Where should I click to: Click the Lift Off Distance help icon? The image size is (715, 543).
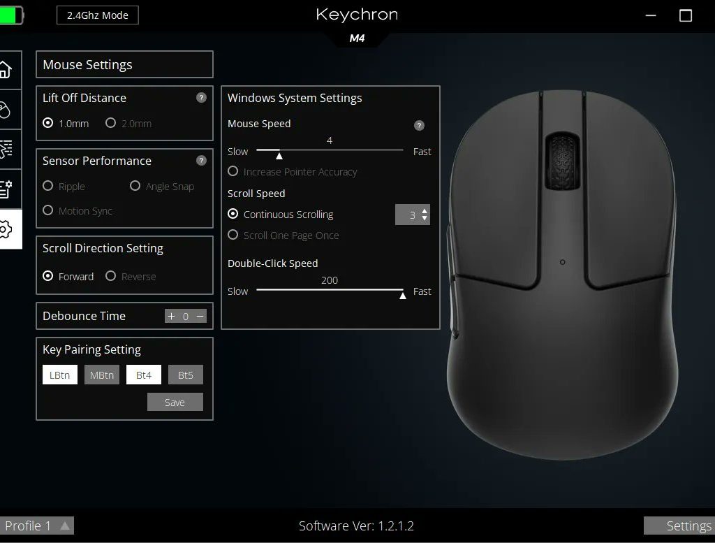tap(201, 98)
